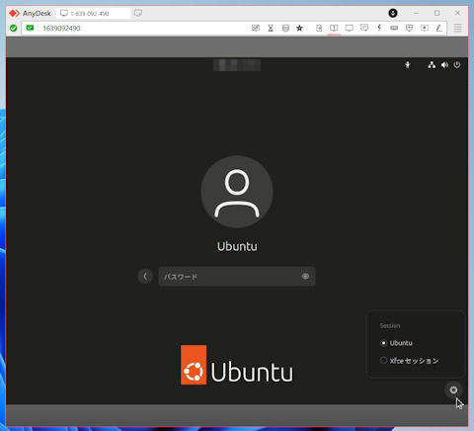The height and width of the screenshot is (431, 474).
Task: Click the green monitor icon beside address
Action: [x=30, y=28]
